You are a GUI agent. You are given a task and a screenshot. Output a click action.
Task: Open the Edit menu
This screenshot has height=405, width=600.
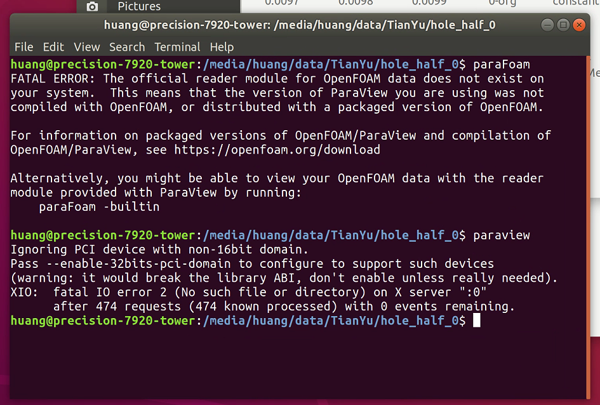(x=53, y=47)
